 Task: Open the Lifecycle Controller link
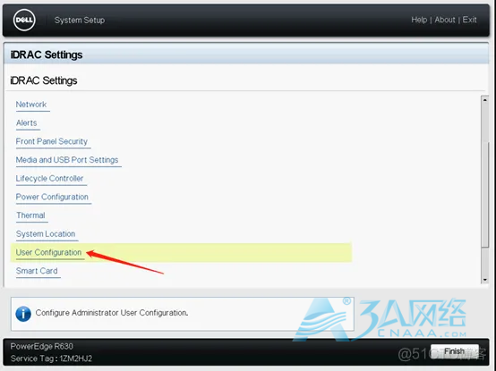coord(49,179)
